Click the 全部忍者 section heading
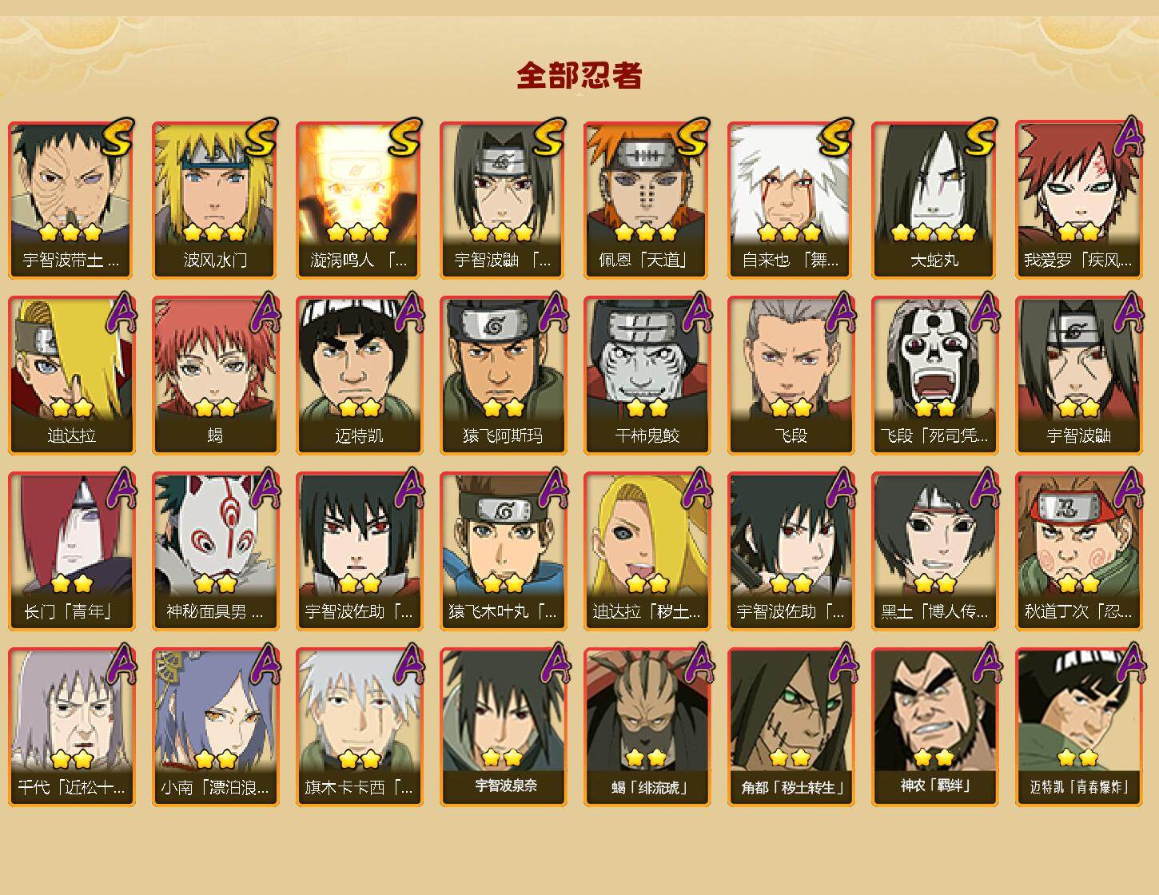This screenshot has width=1159, height=895. [579, 75]
